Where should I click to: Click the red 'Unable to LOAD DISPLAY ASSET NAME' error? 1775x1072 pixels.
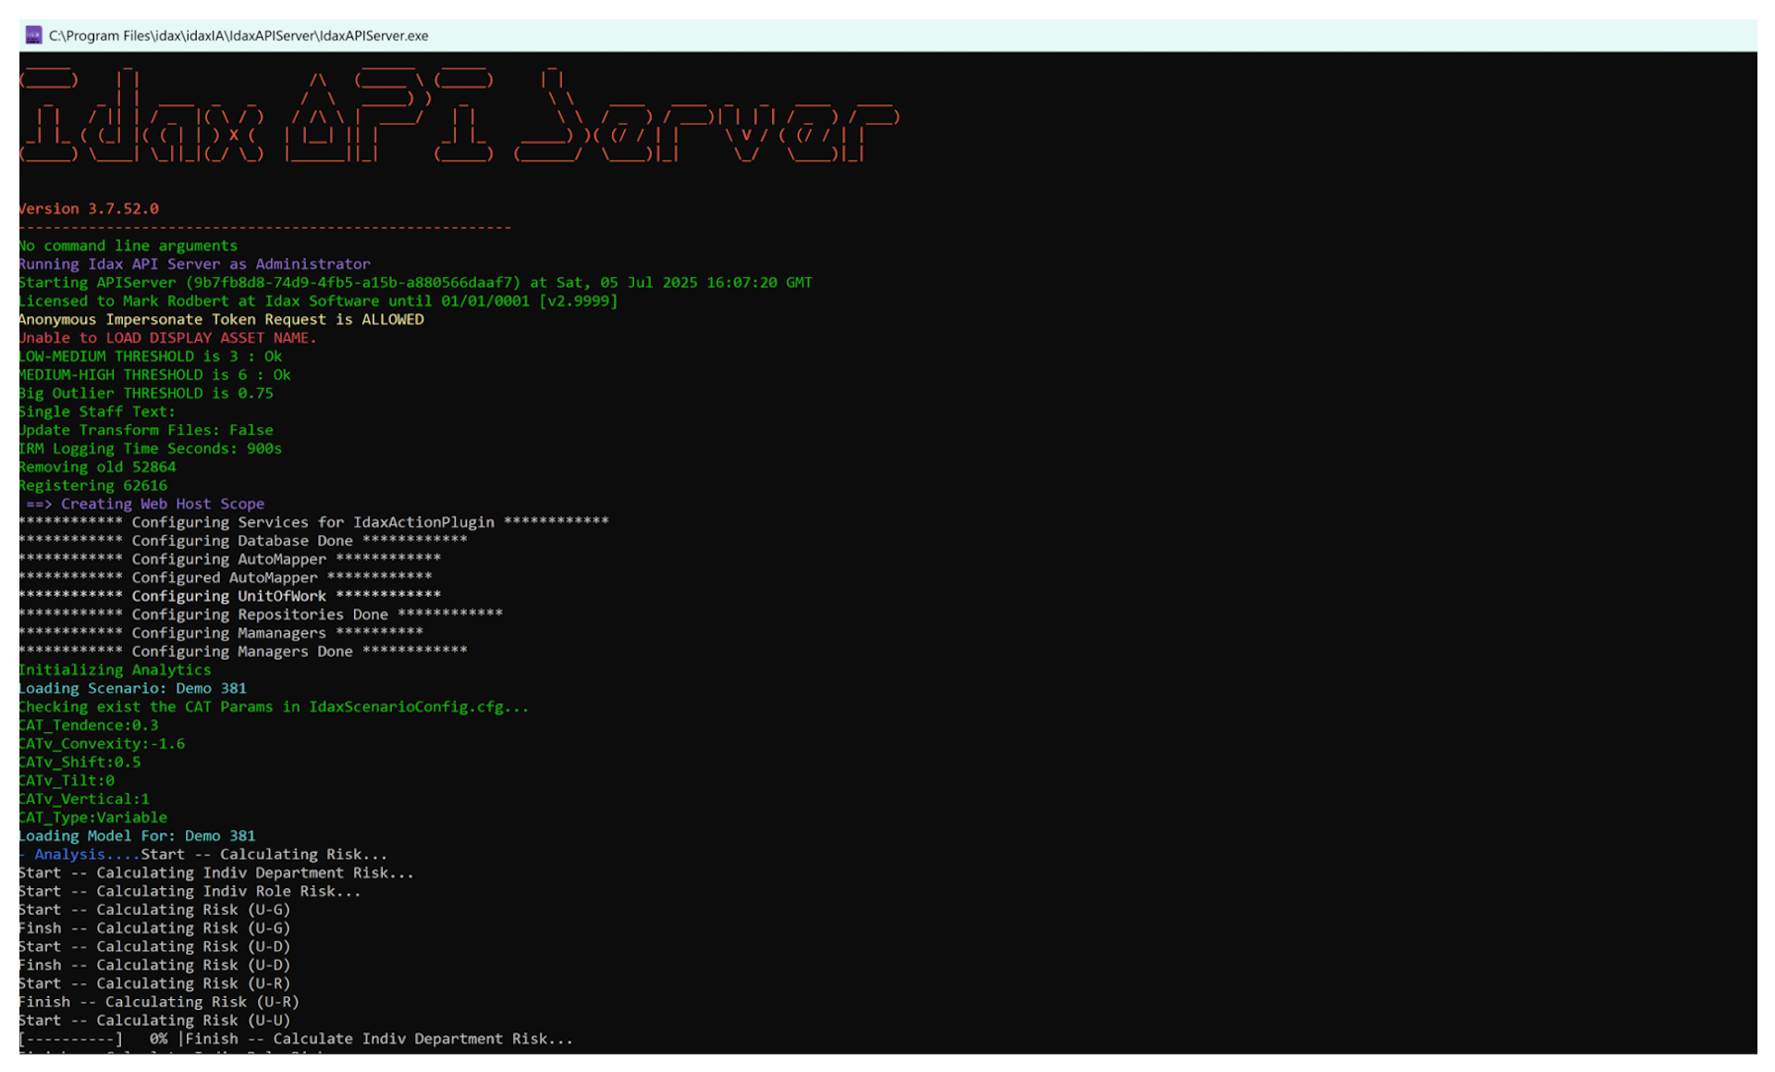coord(167,338)
